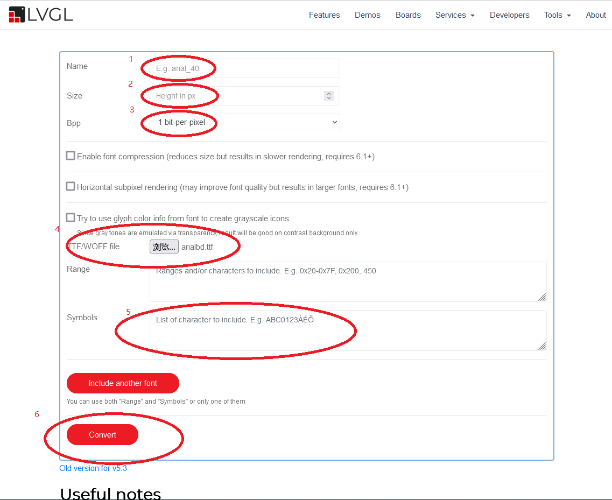Click the Useful notes heading
Screen dimensions: 612x500
tap(110, 494)
